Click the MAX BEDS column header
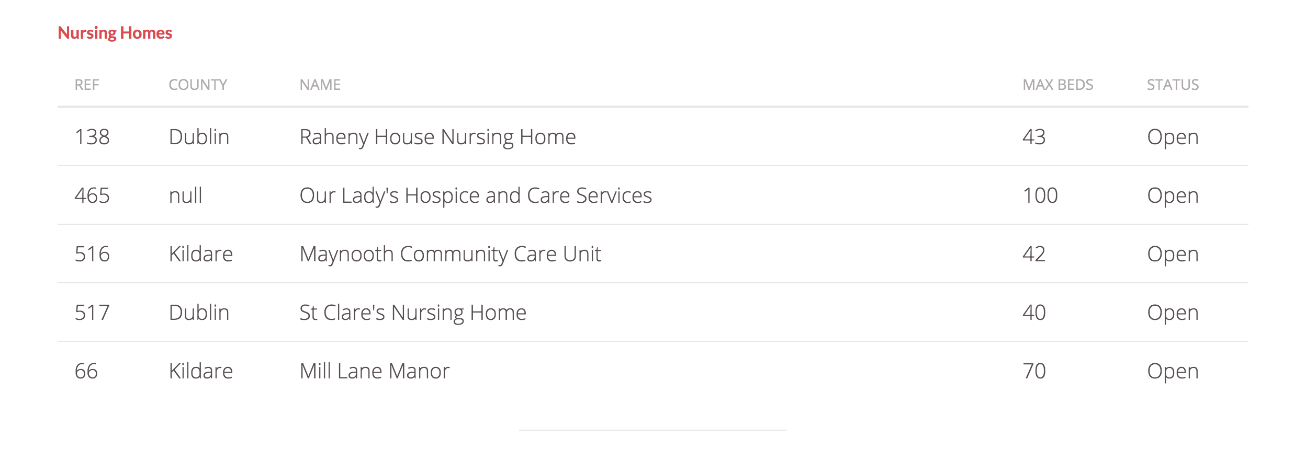1305x461 pixels. (1057, 85)
